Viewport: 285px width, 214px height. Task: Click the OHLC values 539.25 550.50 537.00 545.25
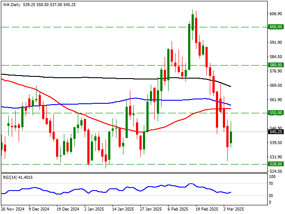[49, 5]
